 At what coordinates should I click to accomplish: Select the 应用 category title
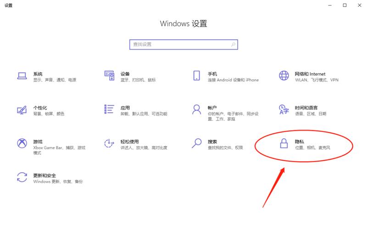pyautogui.click(x=125, y=108)
